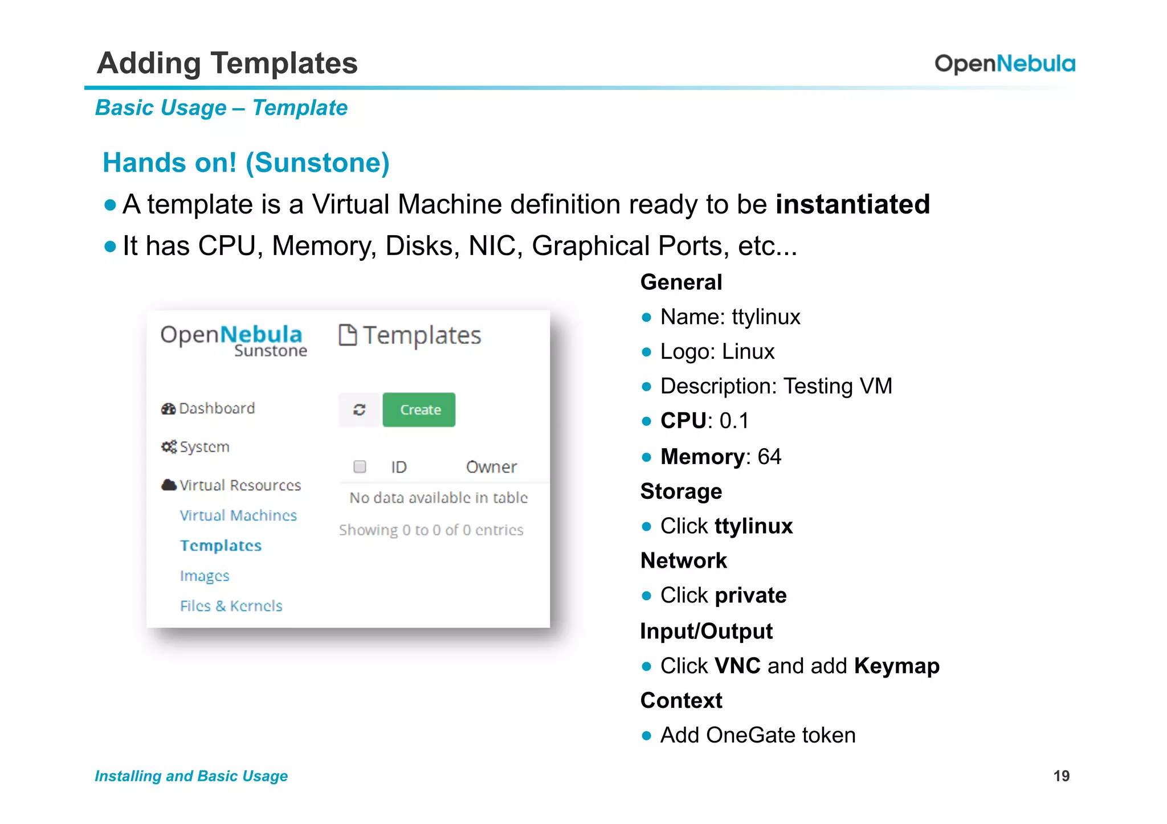1167x824 pixels.
Task: Click the Templates page document icon
Action: click(348, 335)
